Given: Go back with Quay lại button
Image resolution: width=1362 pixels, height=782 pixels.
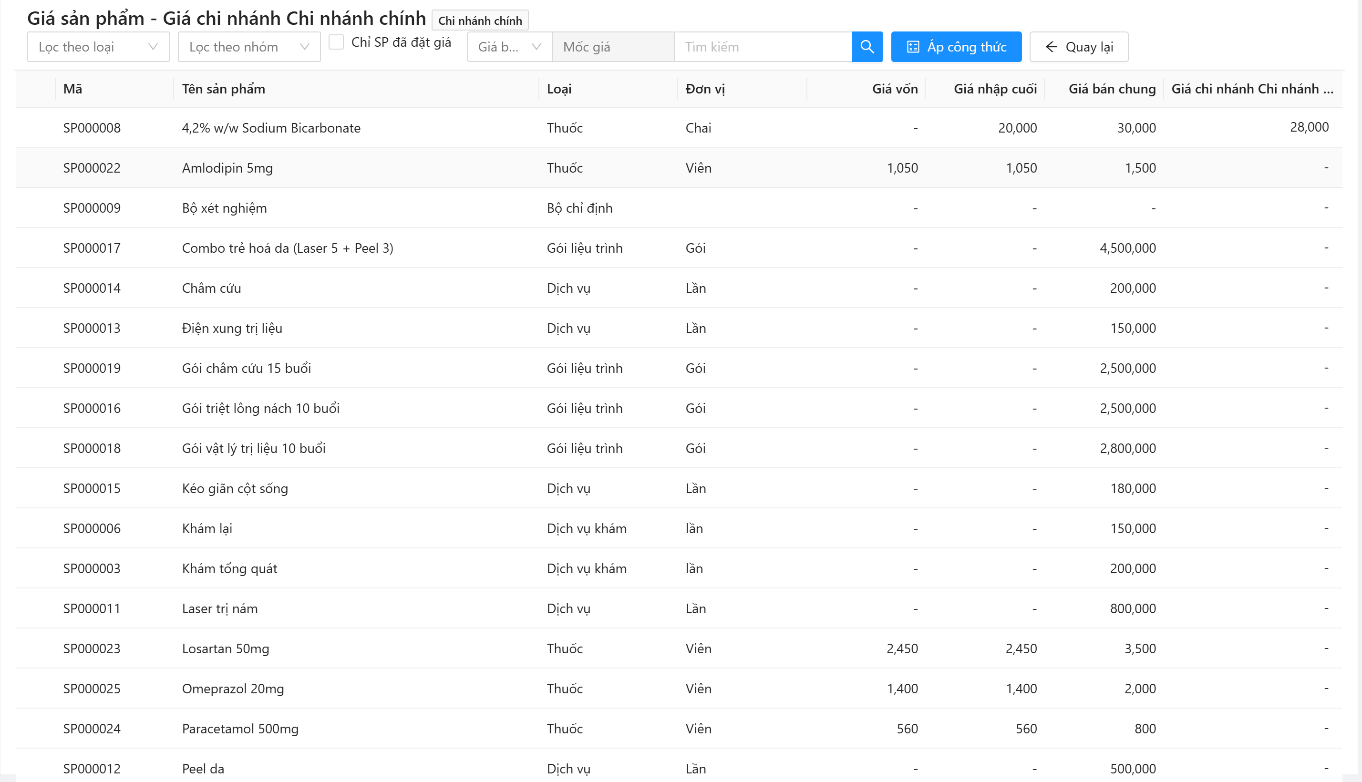Looking at the screenshot, I should click(x=1078, y=47).
